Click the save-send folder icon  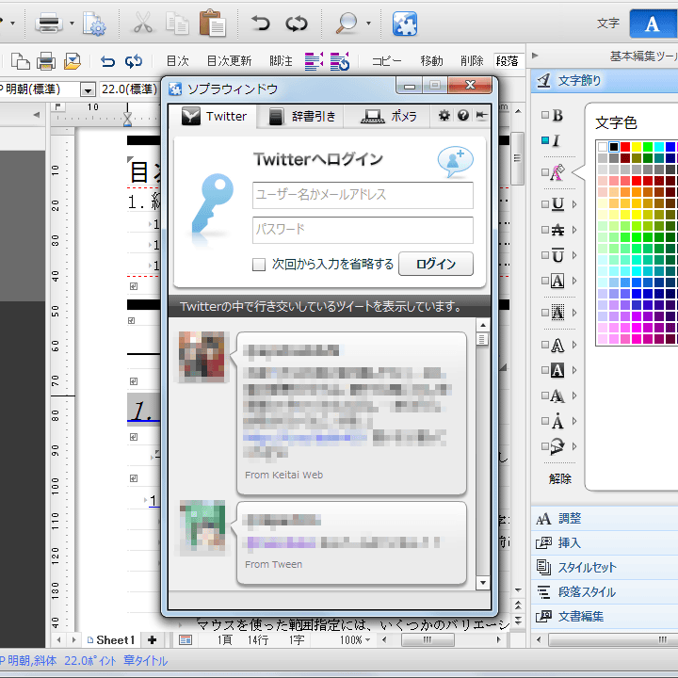[x=73, y=61]
